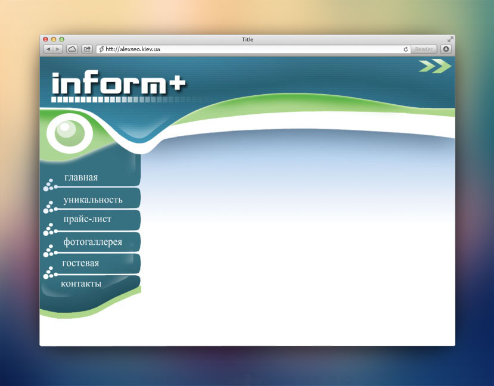Click the share arrow icon in toolbar
494x386 pixels.
click(87, 49)
